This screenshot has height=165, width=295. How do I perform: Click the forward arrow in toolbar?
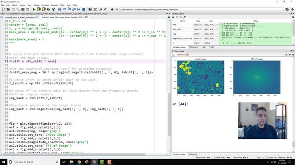117,9
